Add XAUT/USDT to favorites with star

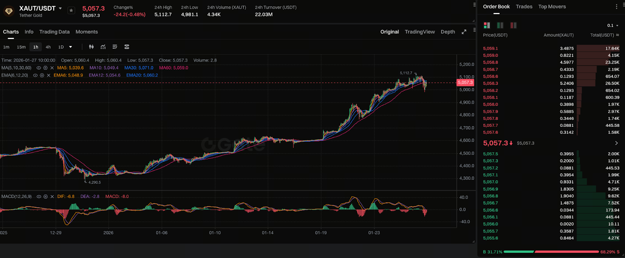coord(71,11)
